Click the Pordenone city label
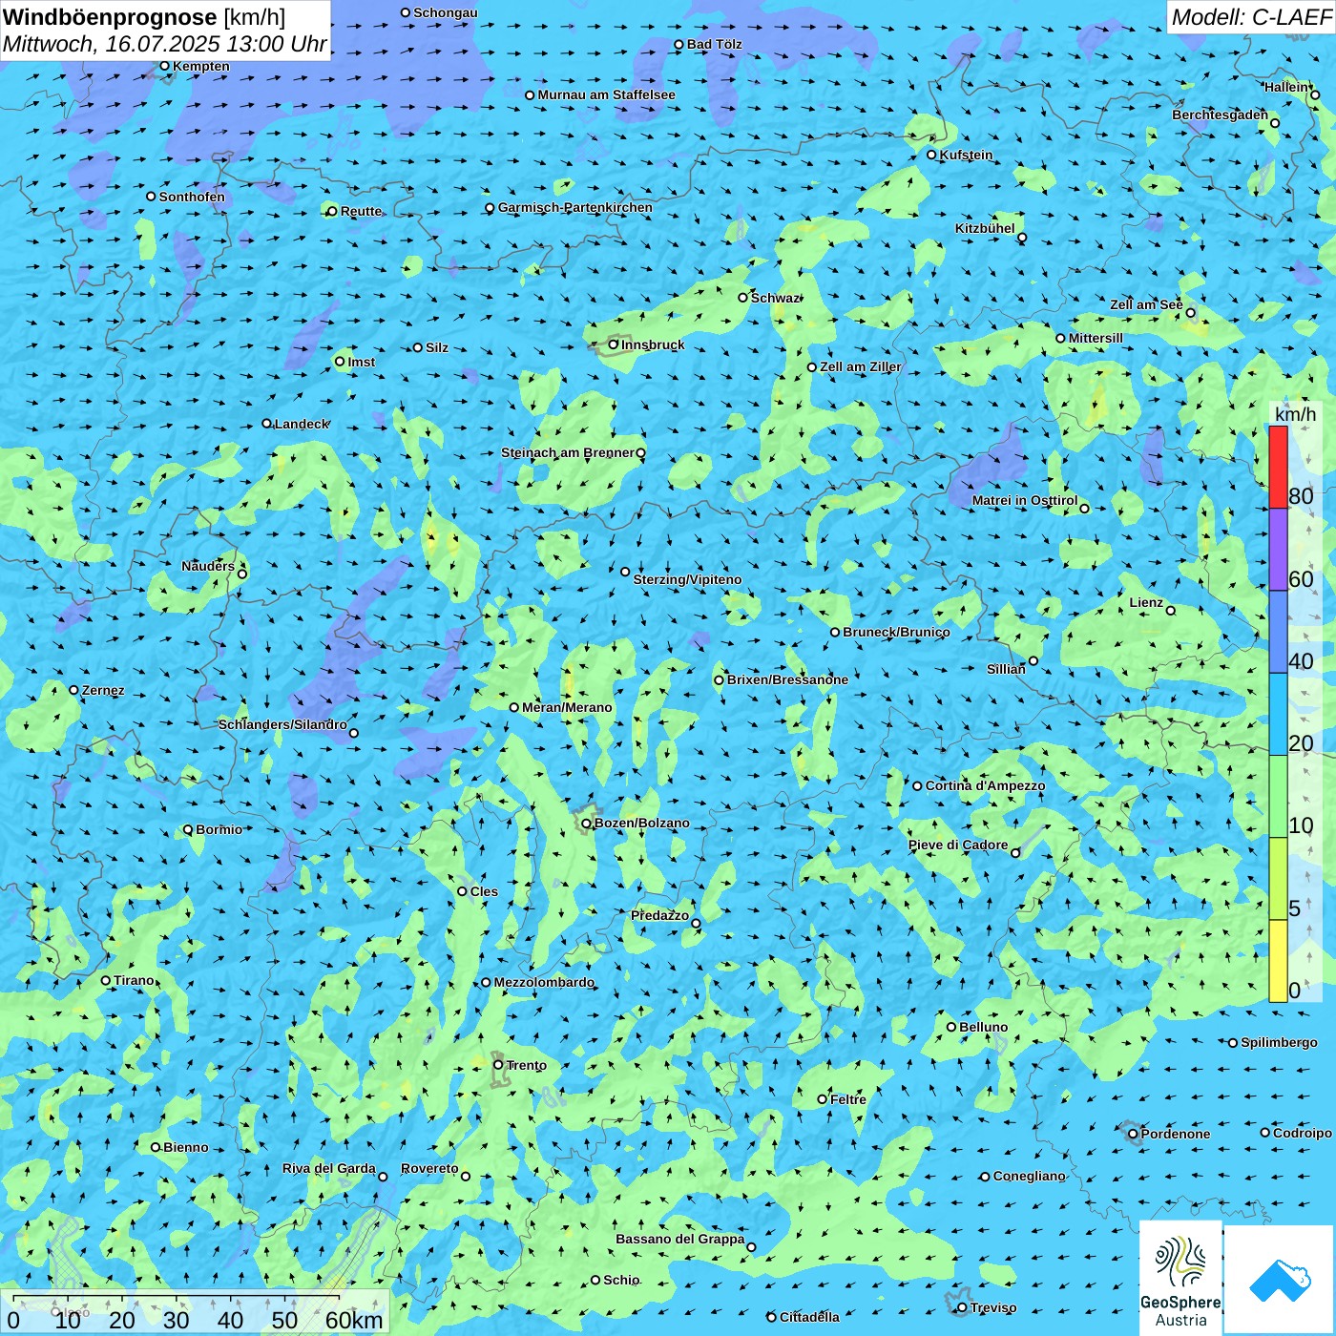This screenshot has width=1336, height=1336. tap(1176, 1134)
